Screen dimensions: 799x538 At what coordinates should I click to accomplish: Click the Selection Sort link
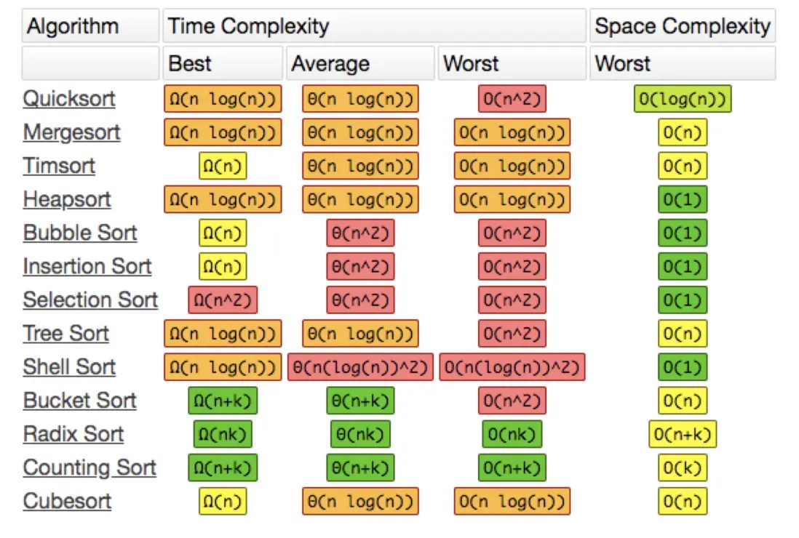point(90,300)
